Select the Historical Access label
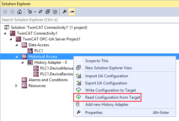The image size is (179, 121). (43, 57)
